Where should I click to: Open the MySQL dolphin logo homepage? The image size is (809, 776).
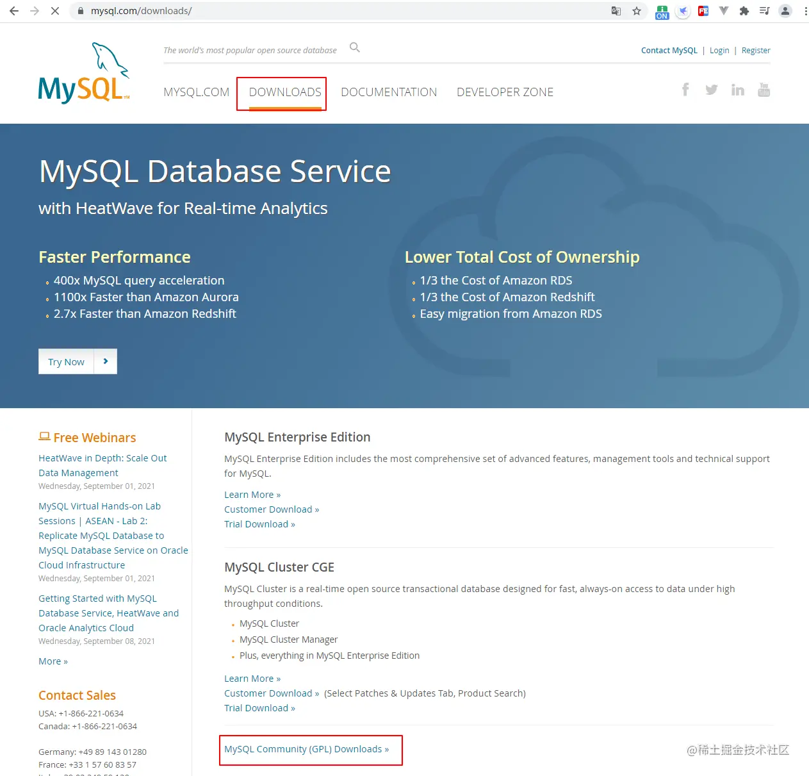pos(83,72)
